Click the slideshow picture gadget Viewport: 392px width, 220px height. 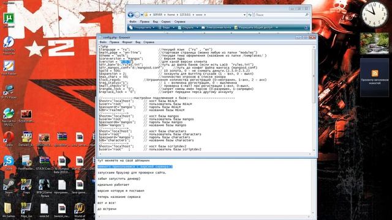(x=374, y=43)
